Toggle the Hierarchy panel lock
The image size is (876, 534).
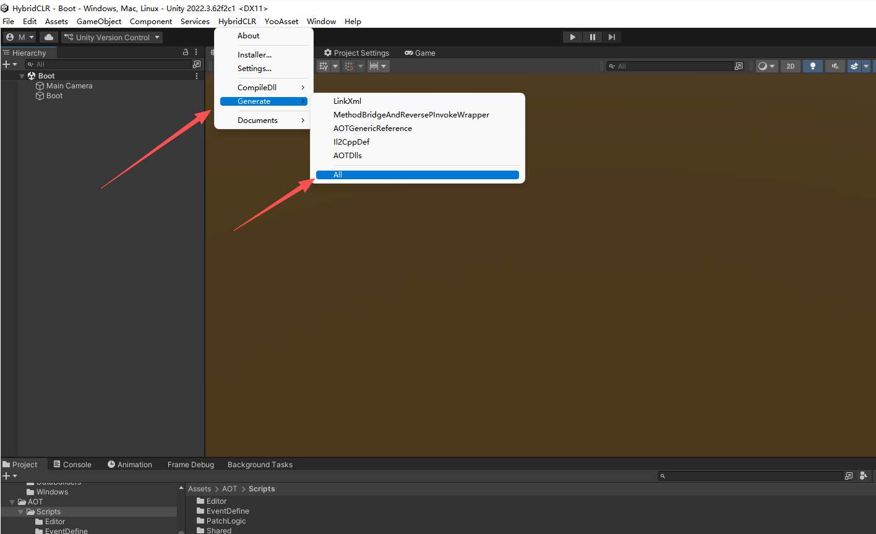coord(186,53)
